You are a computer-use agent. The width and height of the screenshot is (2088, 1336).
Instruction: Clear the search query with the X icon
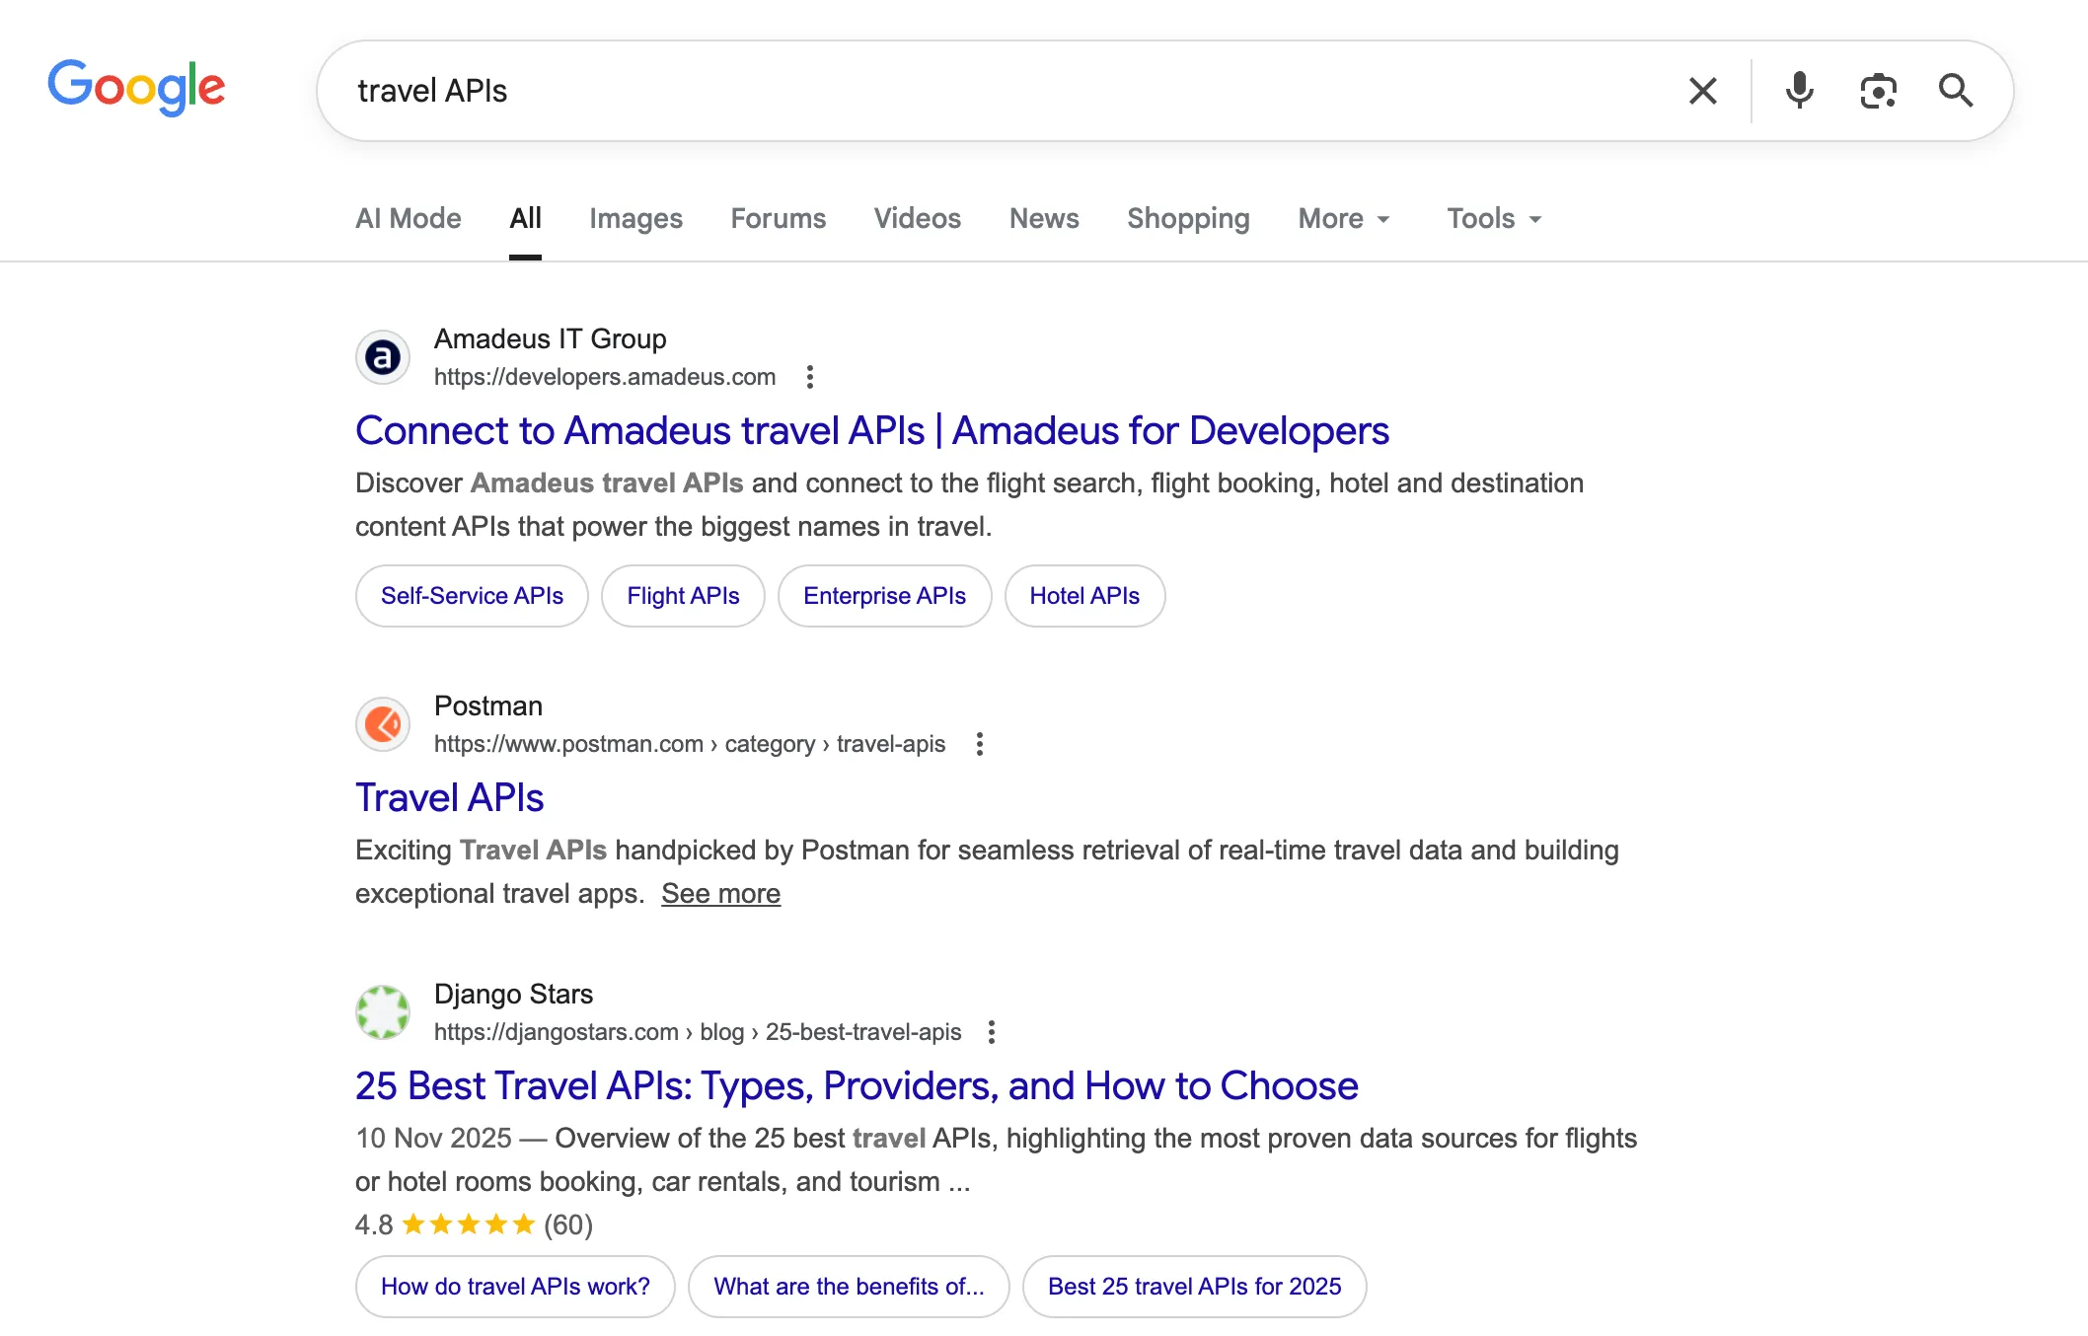pos(1702,90)
